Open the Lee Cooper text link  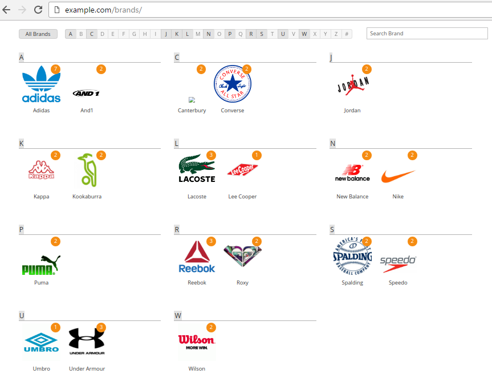click(x=242, y=197)
